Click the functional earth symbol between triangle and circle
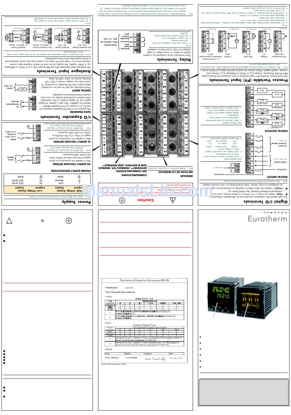The width and height of the screenshot is (291, 415). tap(43, 221)
